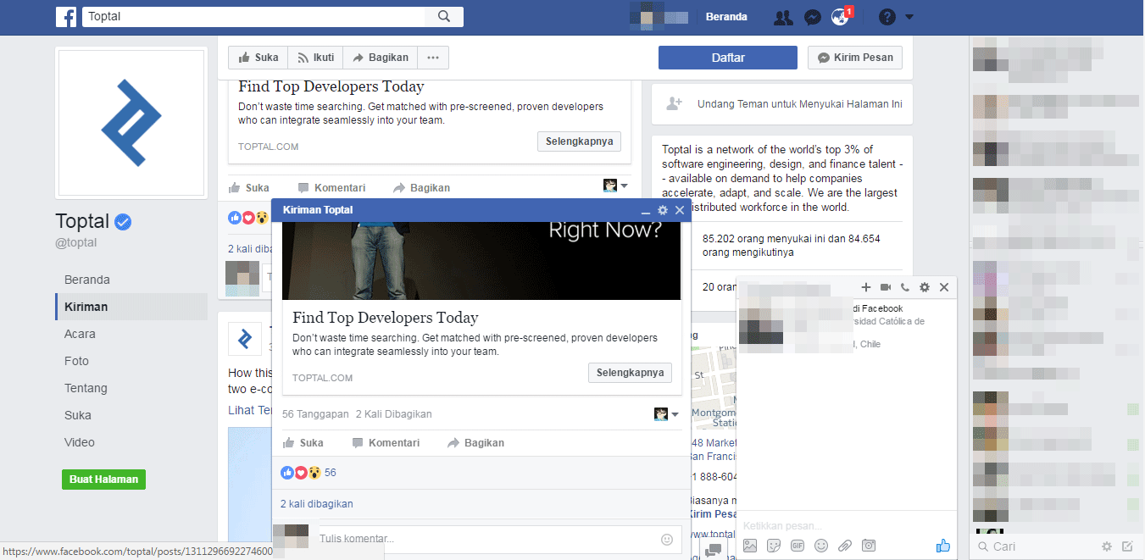The width and height of the screenshot is (1145, 560).
Task: Click the blue Daftar button
Action: (x=728, y=58)
